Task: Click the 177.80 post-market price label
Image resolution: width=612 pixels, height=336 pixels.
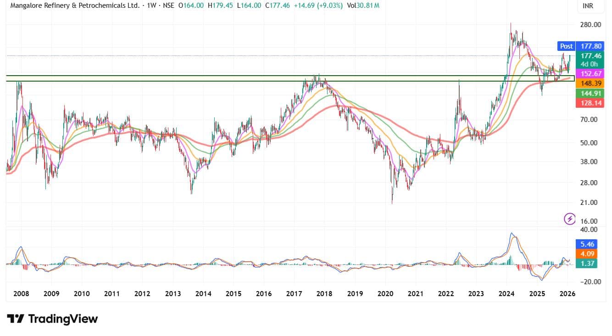Action: pos(590,46)
